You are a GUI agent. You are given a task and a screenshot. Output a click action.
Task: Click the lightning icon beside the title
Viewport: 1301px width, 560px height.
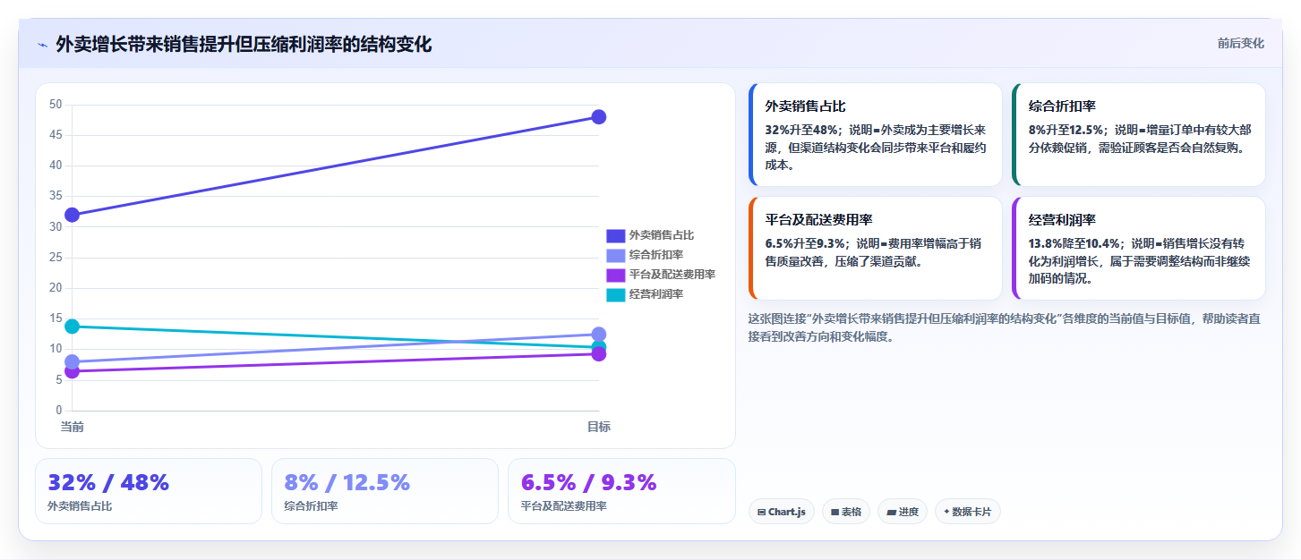pyautogui.click(x=42, y=45)
